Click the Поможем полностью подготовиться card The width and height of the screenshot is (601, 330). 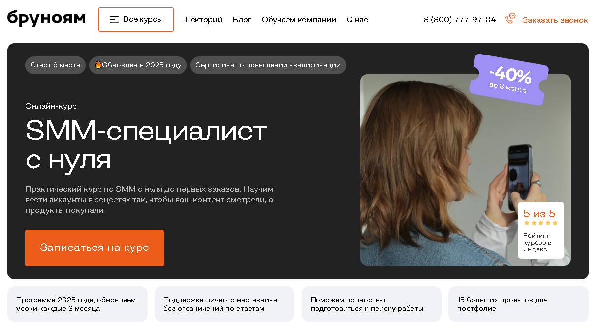[x=372, y=304]
